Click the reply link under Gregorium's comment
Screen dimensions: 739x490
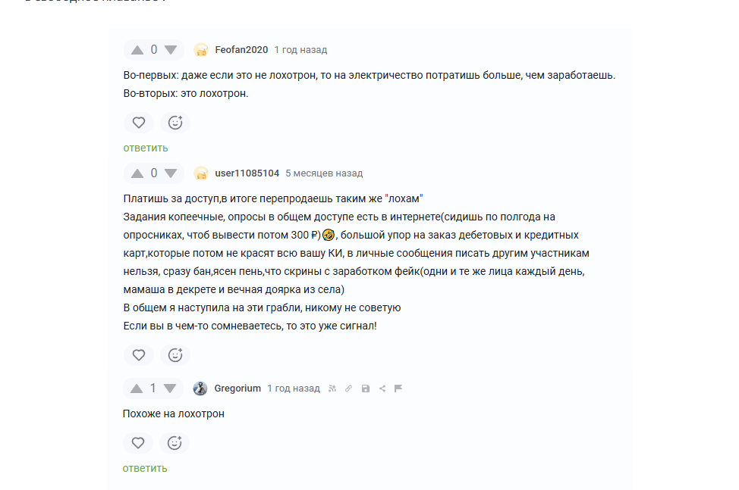click(x=145, y=468)
